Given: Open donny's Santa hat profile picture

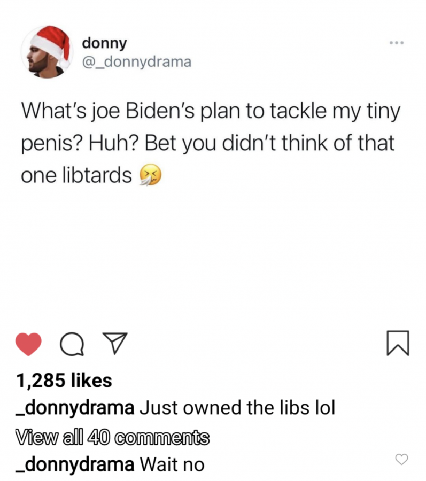Looking at the screenshot, I should coord(47,51).
